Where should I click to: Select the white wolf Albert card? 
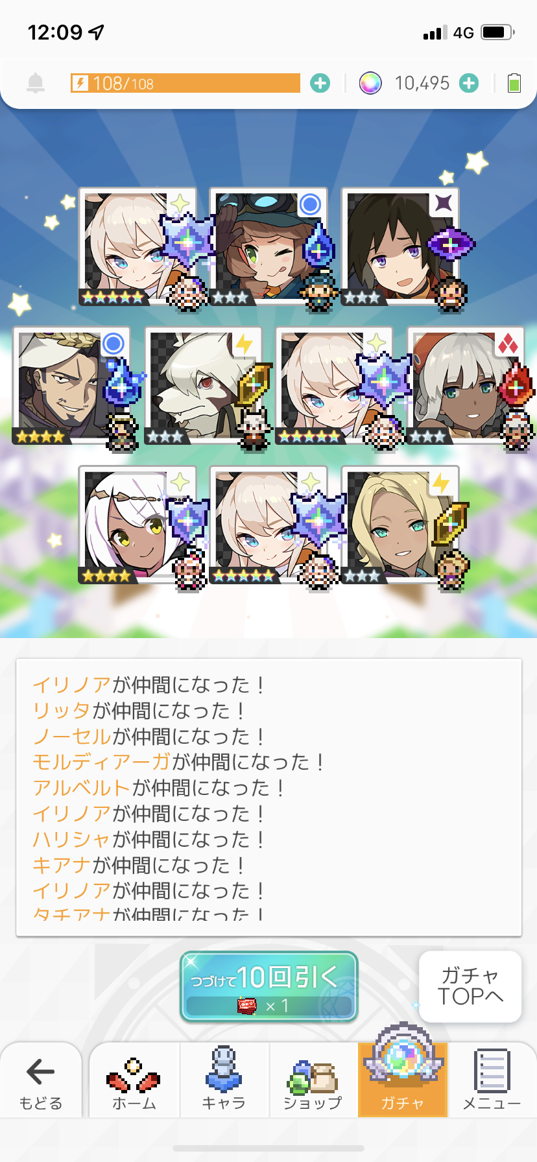click(x=203, y=386)
